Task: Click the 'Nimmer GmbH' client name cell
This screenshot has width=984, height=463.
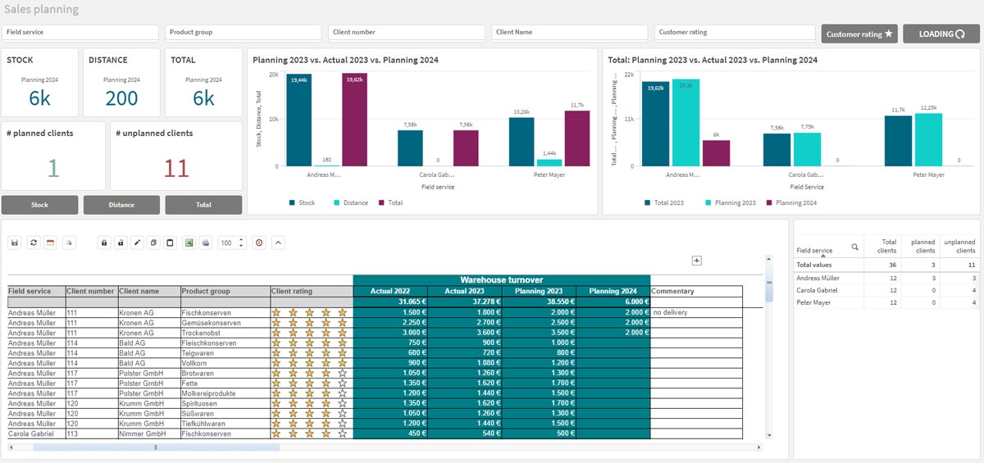Action: click(148, 433)
